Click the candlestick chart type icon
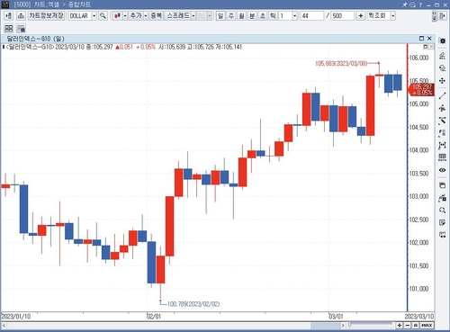Image resolution: width=450 pixels, height=332 pixels. click(x=117, y=15)
